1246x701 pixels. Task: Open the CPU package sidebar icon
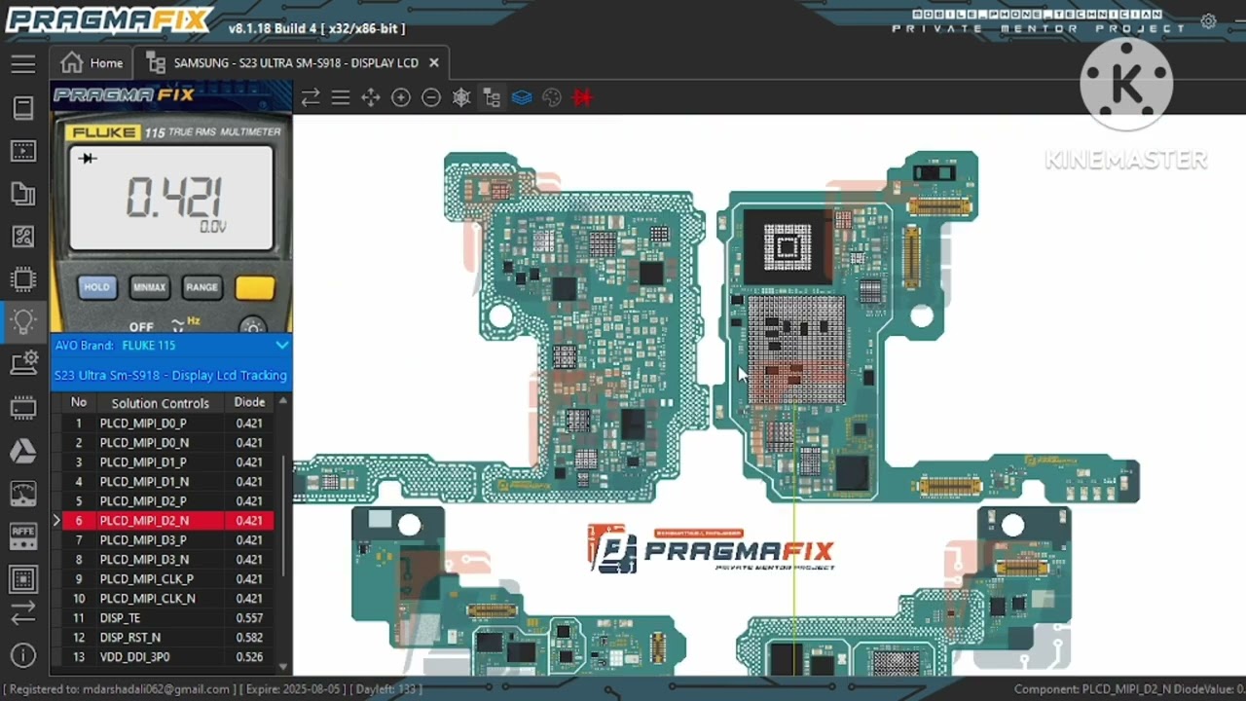click(x=23, y=578)
